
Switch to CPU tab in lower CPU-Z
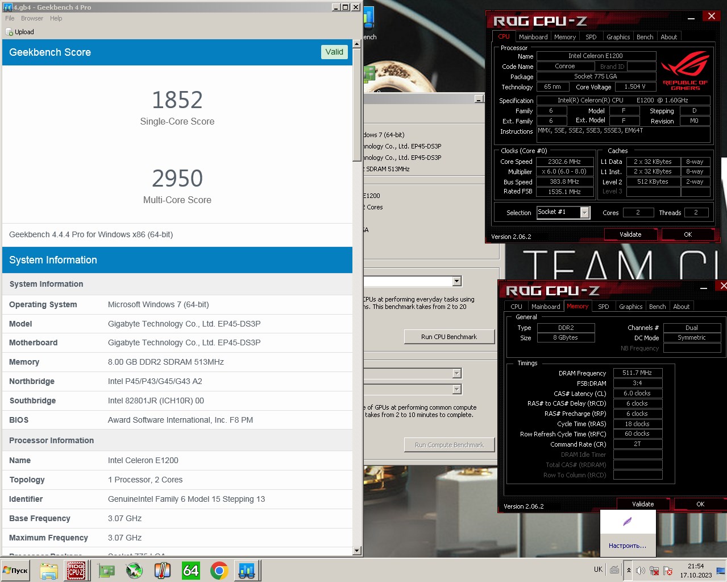516,307
